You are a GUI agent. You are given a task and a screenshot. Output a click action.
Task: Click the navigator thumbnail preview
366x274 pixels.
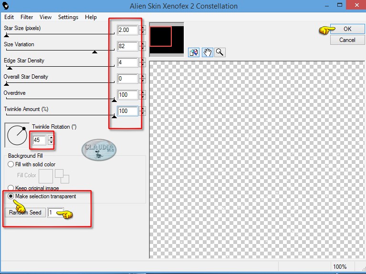pyautogui.click(x=167, y=40)
